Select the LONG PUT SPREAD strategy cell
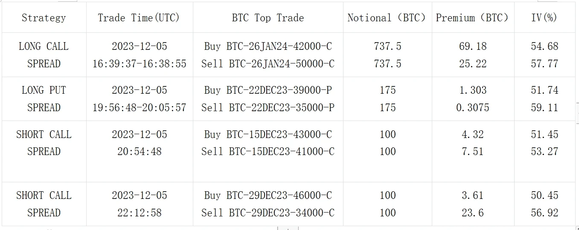The image size is (579, 230). [44, 99]
